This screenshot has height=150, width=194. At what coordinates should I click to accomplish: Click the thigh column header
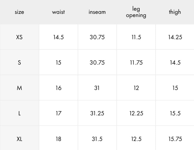pos(175,13)
